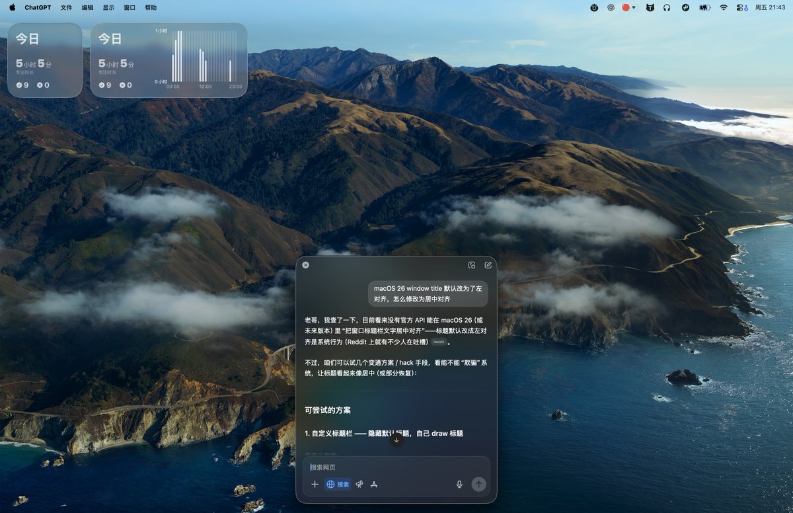Expand the screen recorder dropdown arrow

pos(633,8)
